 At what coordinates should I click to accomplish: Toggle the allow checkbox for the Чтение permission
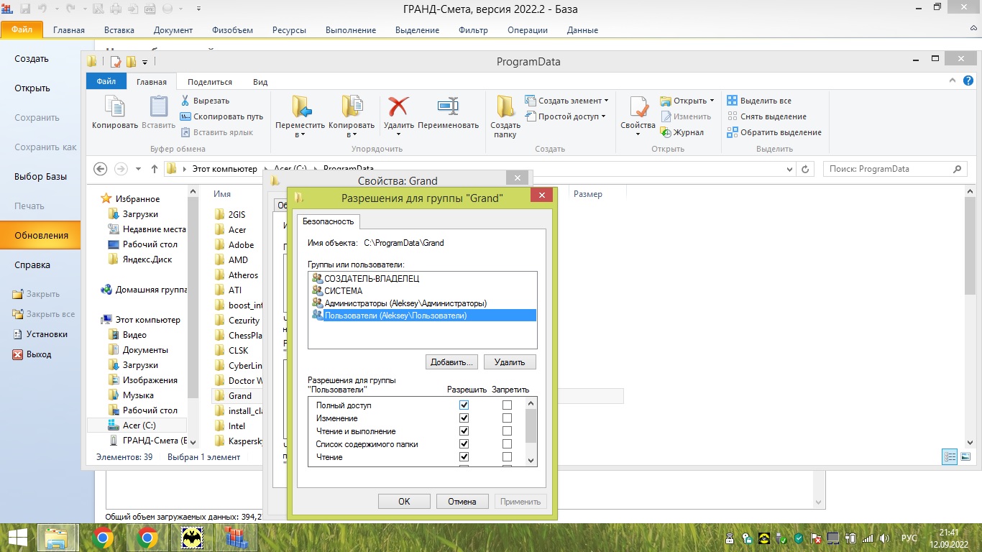click(x=464, y=457)
